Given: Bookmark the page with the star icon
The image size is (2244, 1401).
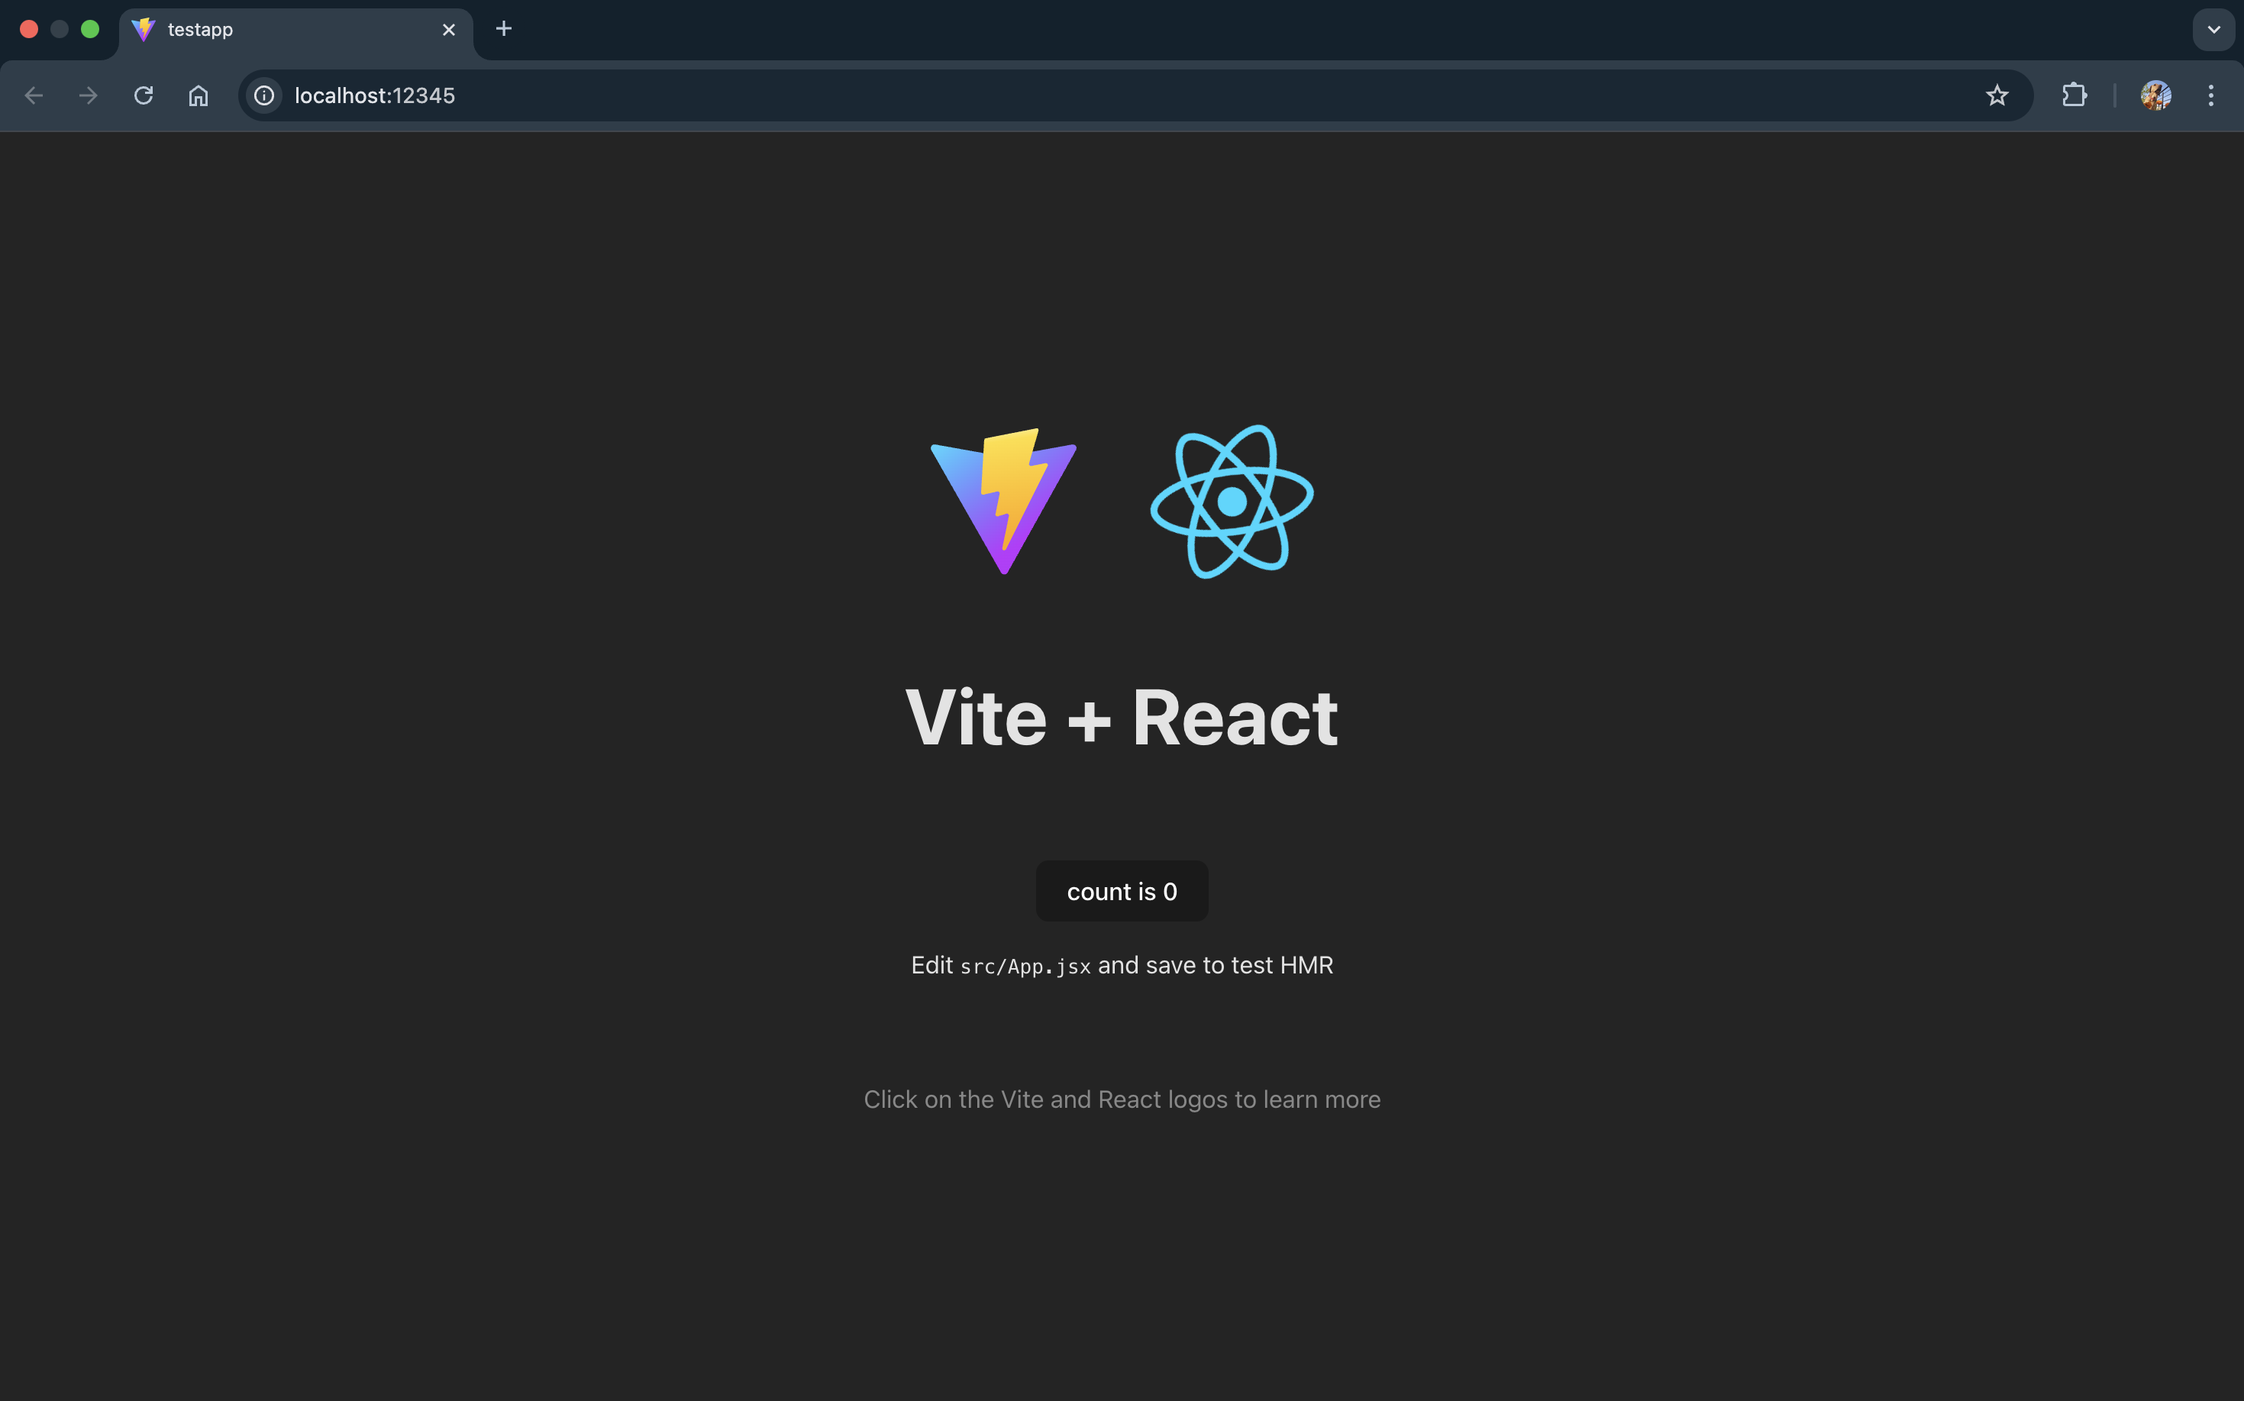Looking at the screenshot, I should 1996,95.
